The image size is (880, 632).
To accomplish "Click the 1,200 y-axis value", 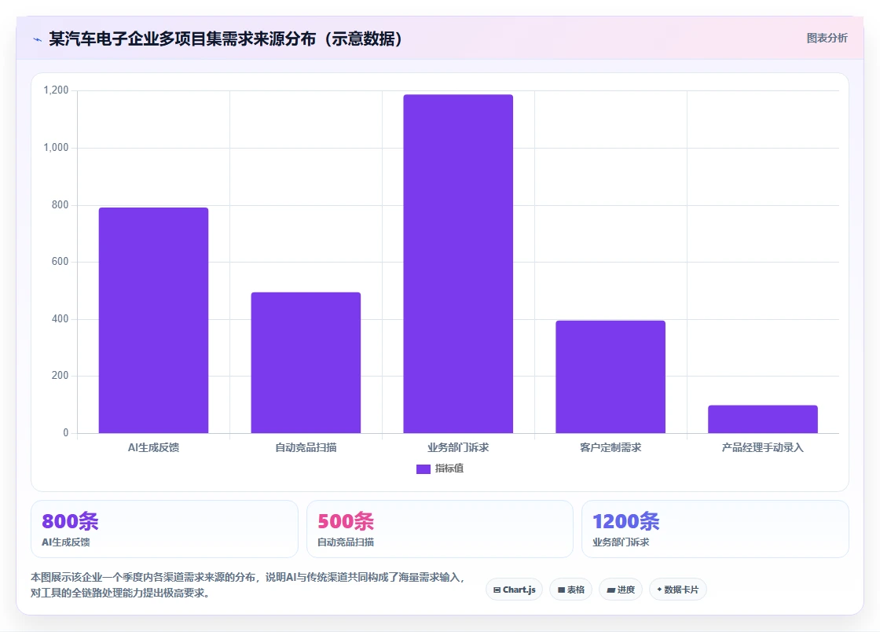I will pos(56,90).
